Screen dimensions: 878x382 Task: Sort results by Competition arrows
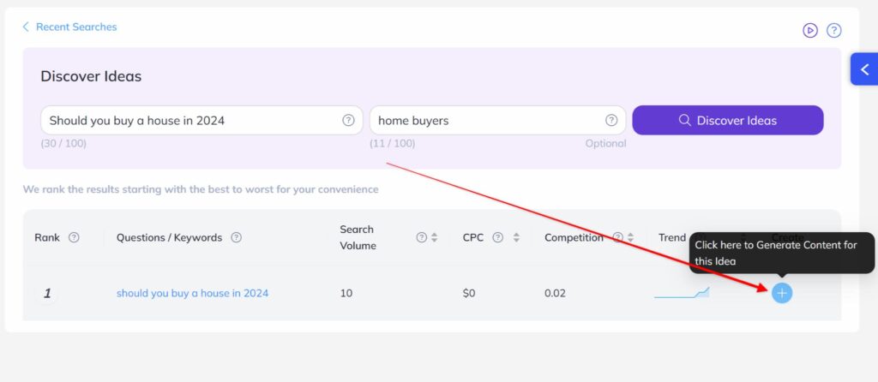(630, 237)
